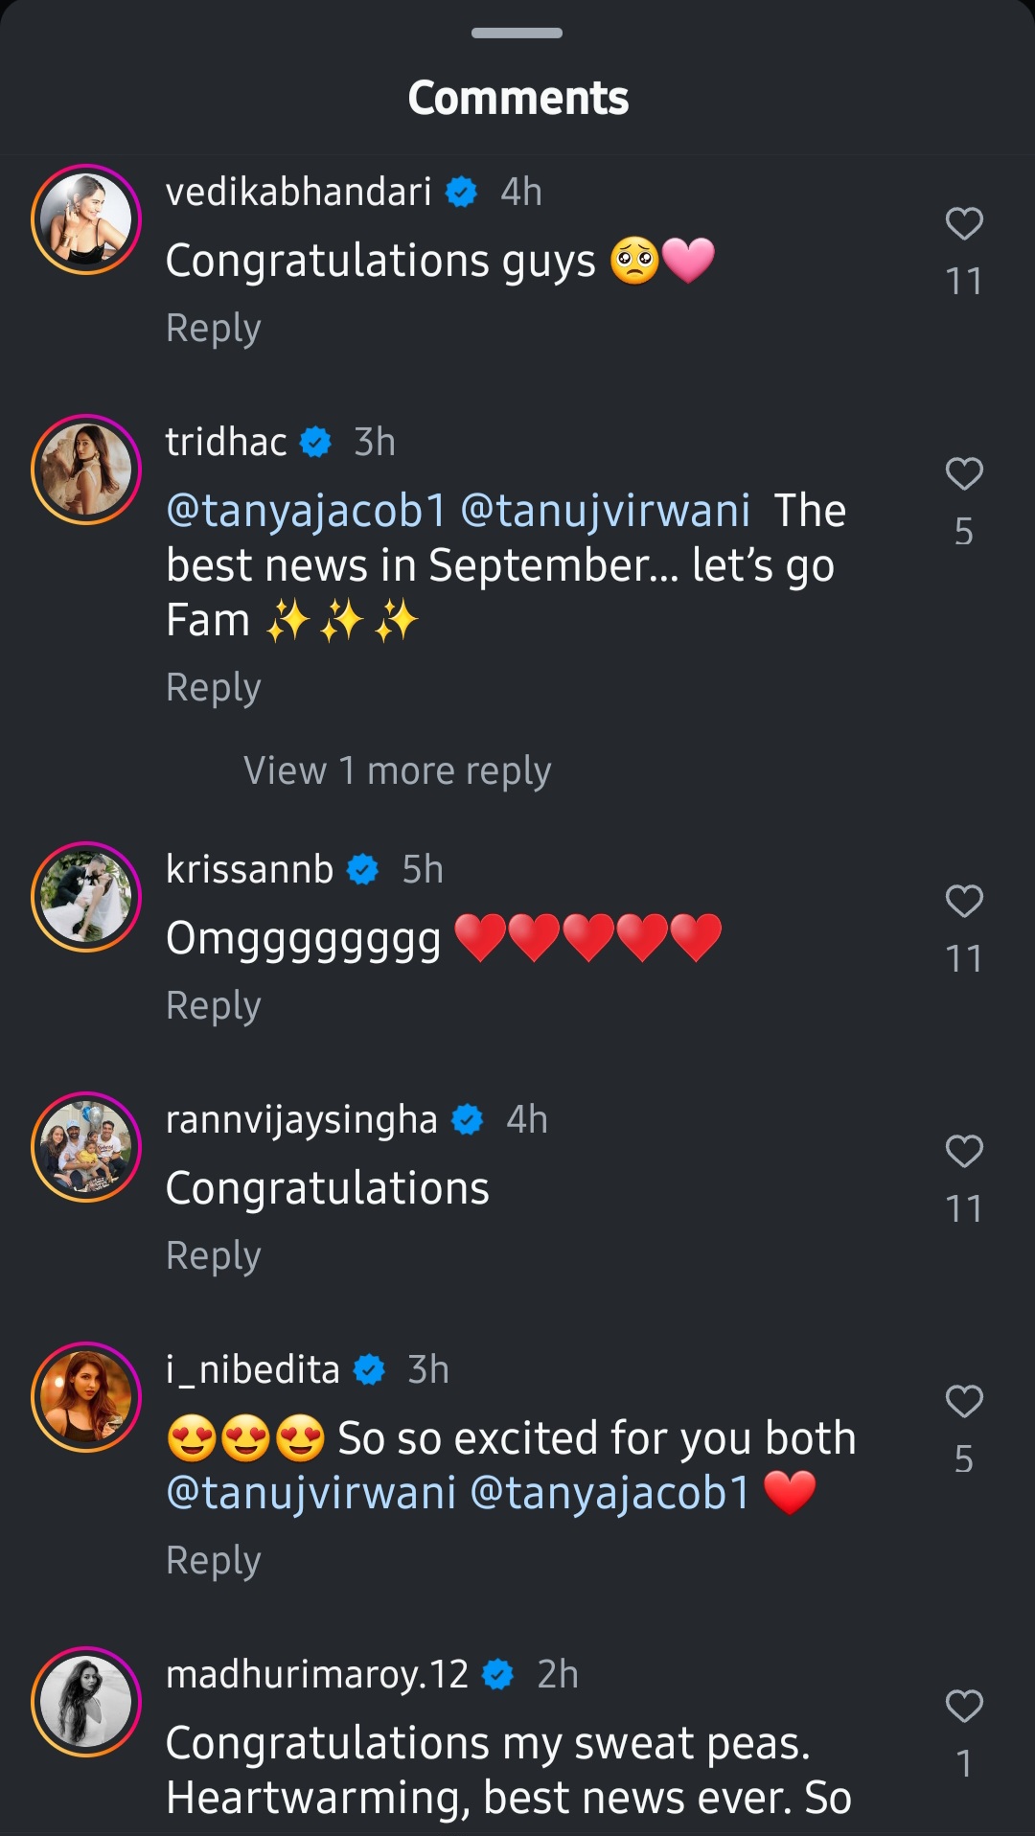Viewport: 1035px width, 1836px height.
Task: Like vedikabhandari's congratulations comment
Action: (964, 223)
